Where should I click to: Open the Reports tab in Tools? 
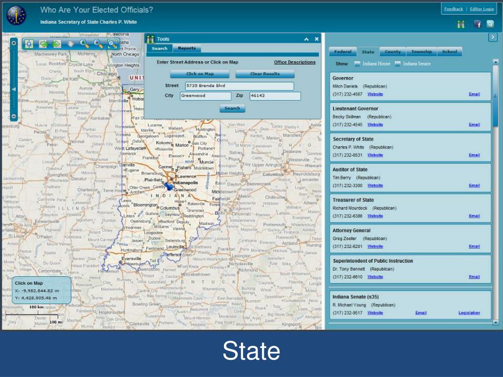pyautogui.click(x=187, y=48)
